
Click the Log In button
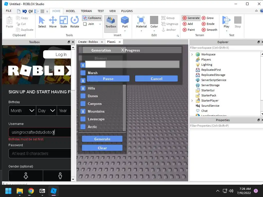[x=57, y=54]
